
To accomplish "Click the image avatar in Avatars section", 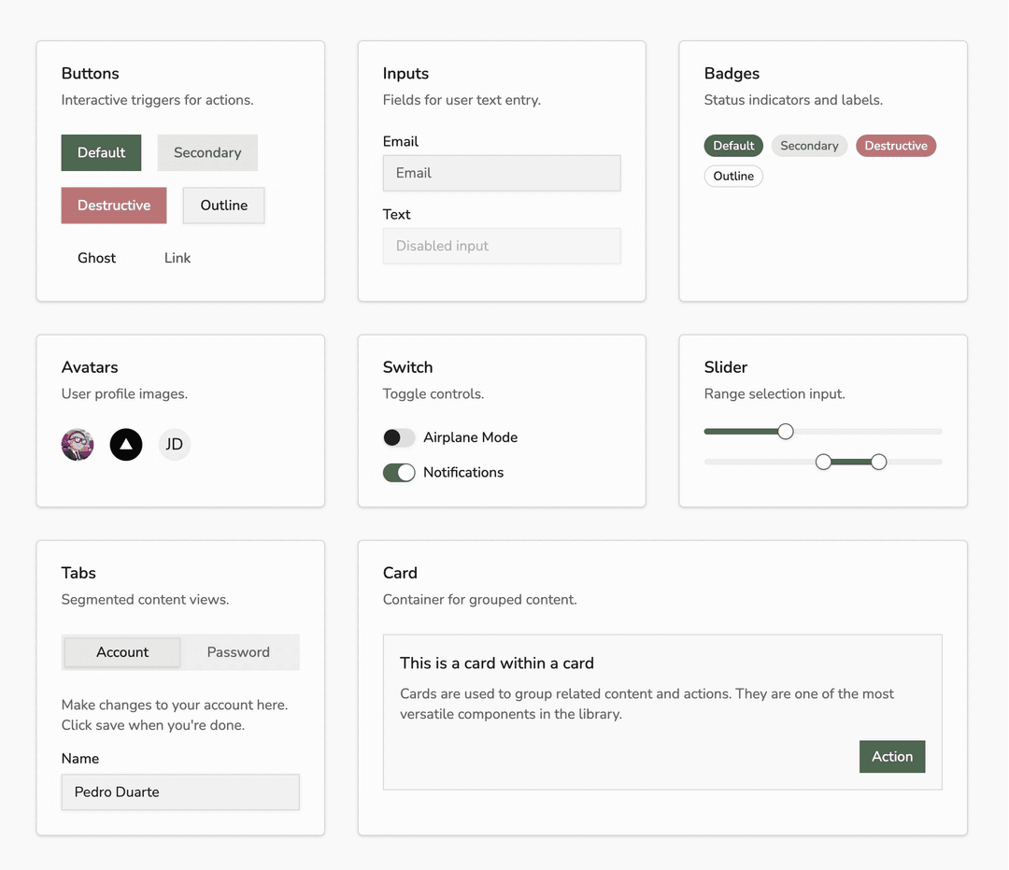I will 77,445.
